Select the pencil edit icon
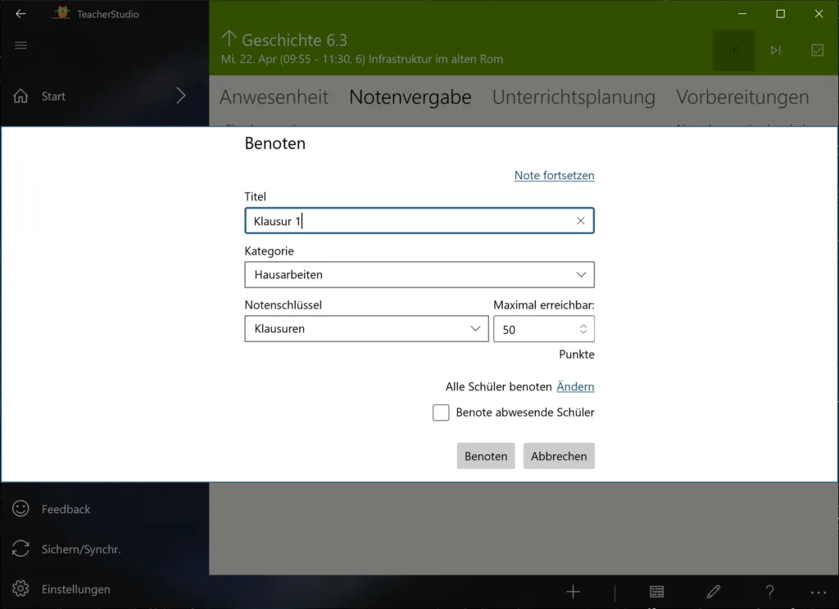The image size is (839, 609). pos(713,591)
